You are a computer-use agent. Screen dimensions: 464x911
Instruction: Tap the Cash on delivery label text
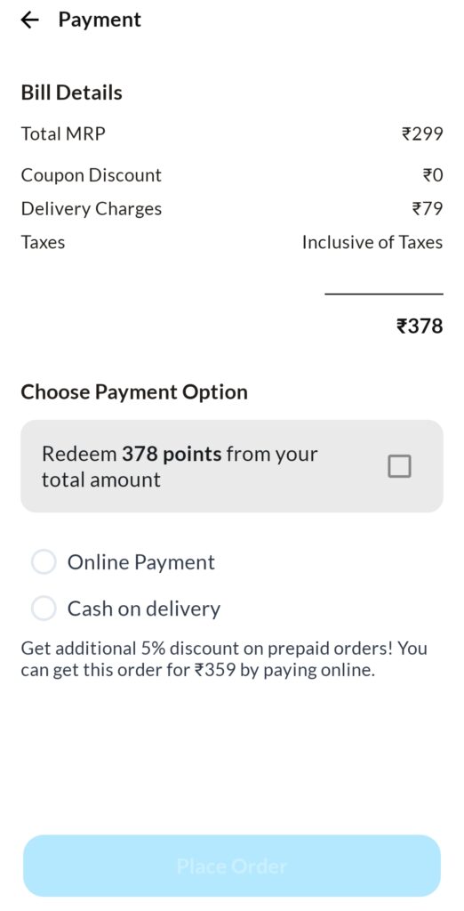click(x=144, y=609)
